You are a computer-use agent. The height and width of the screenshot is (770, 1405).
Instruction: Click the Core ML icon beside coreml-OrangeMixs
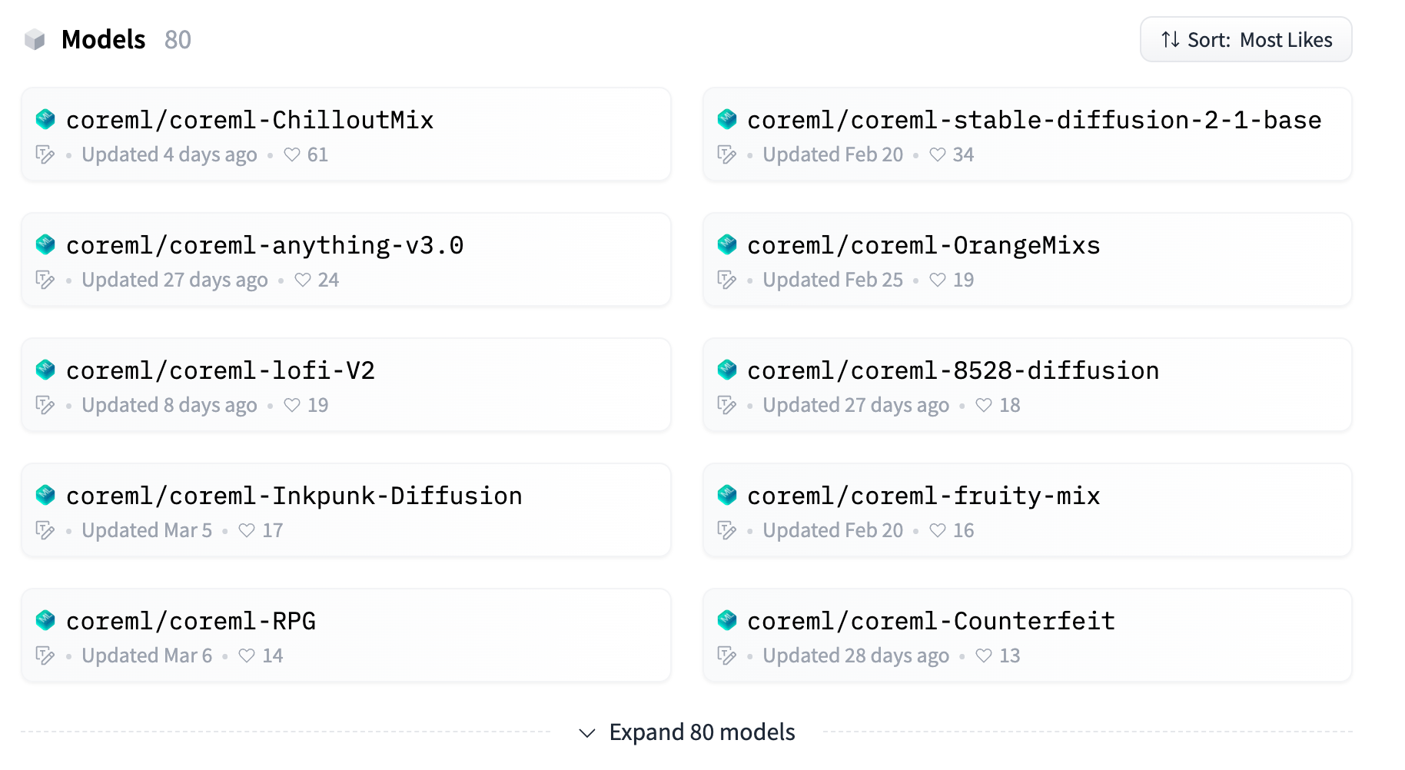(x=726, y=244)
